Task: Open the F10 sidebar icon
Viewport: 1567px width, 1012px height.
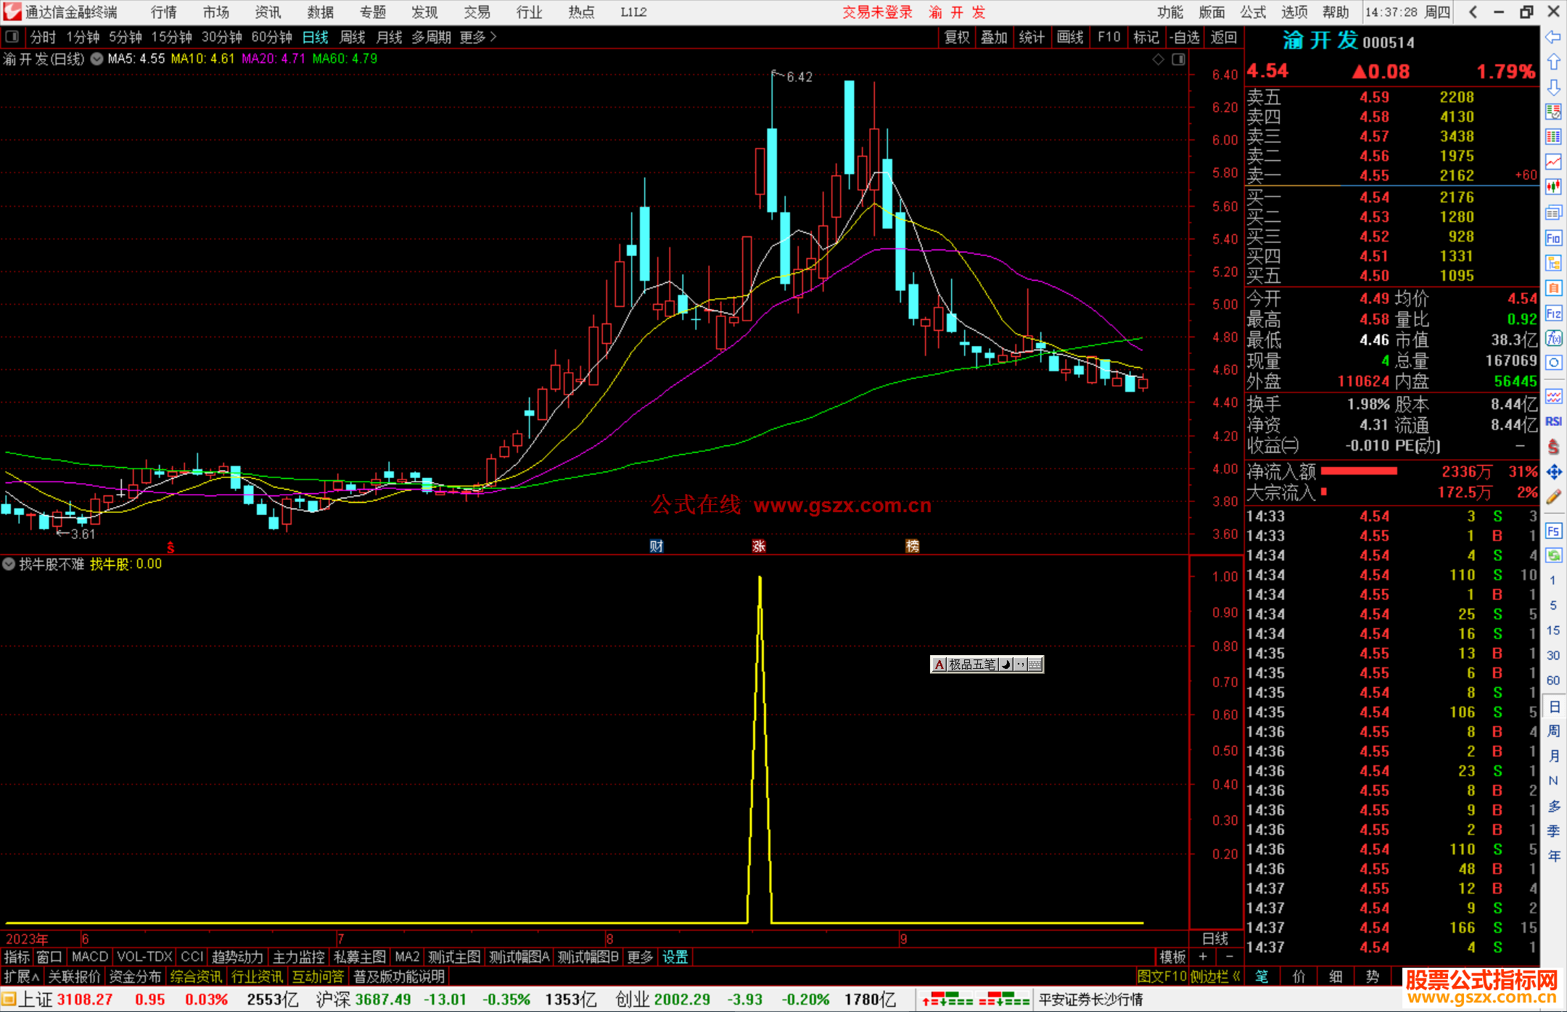Action: (x=1553, y=238)
